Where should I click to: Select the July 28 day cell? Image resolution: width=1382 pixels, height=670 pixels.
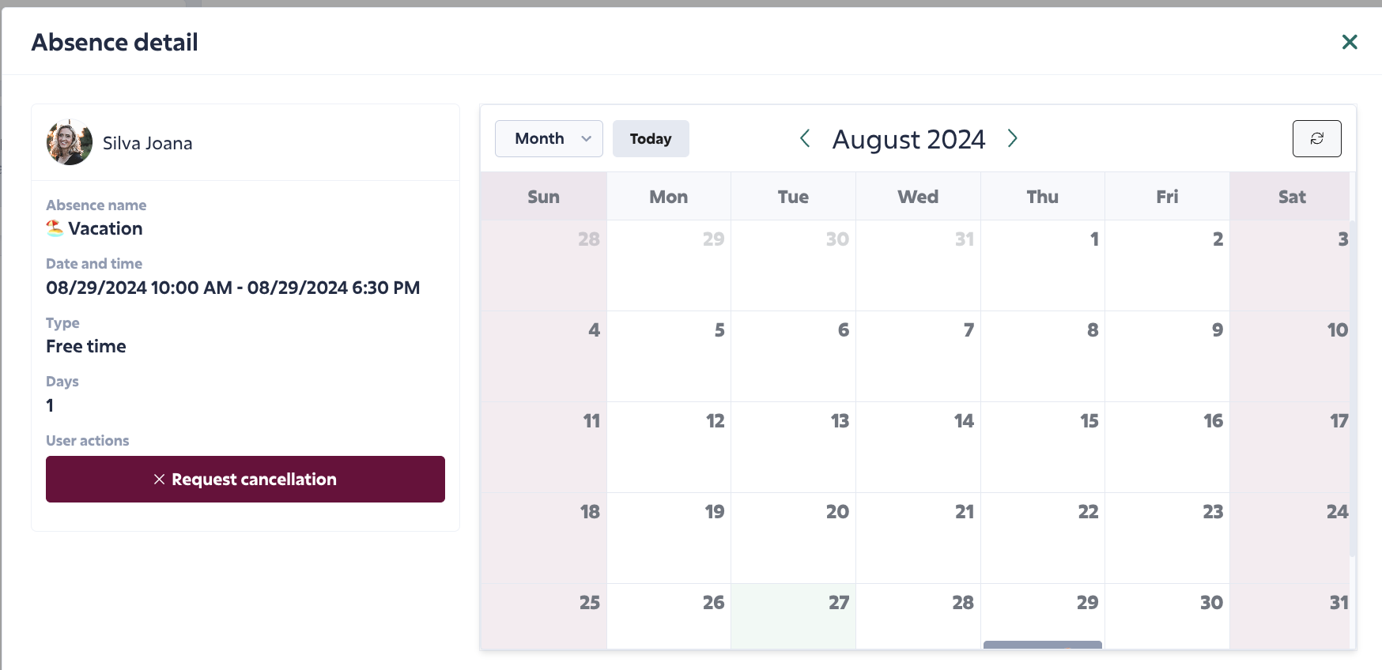(x=544, y=265)
